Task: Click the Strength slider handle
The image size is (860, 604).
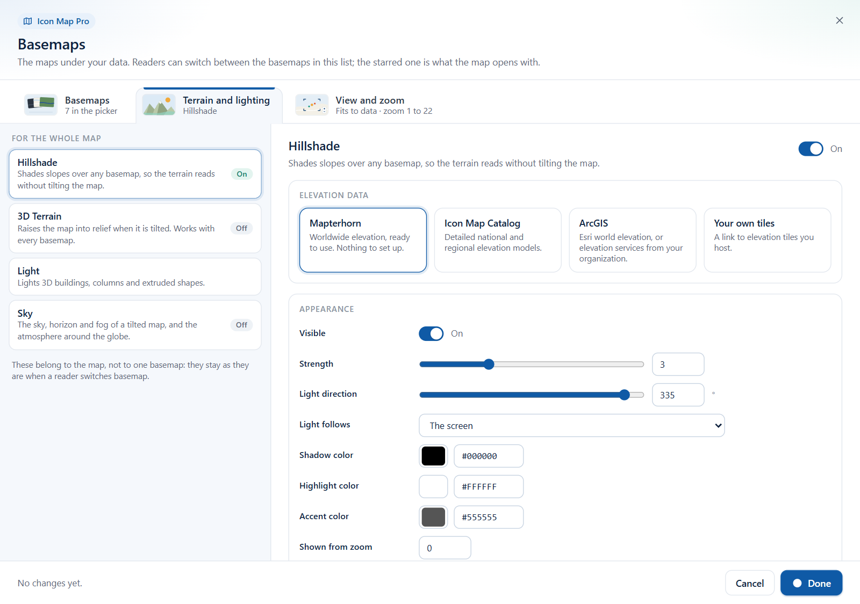Action: tap(489, 365)
